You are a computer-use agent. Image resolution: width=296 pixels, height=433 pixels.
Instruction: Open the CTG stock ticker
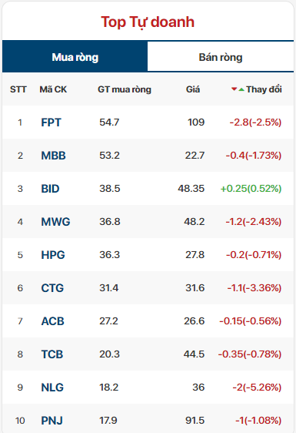click(52, 288)
